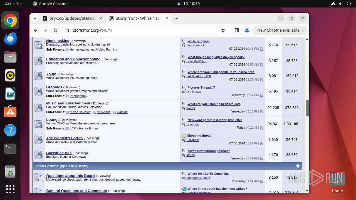
Task: Toggle Chrome side panel icon
Action: click(237, 30)
